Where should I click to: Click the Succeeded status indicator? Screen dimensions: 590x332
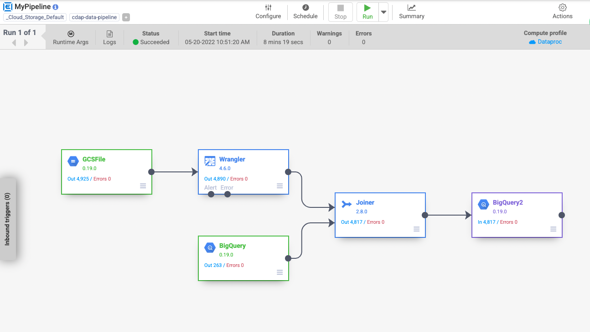coord(151,42)
